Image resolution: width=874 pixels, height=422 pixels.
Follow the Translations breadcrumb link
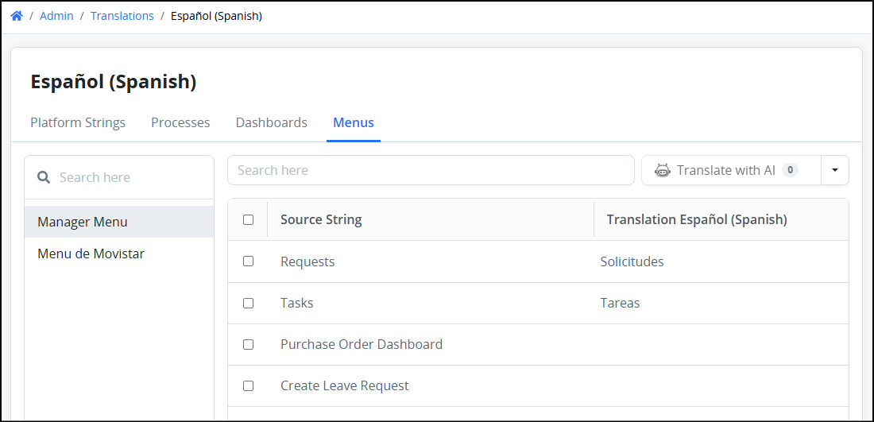122,16
